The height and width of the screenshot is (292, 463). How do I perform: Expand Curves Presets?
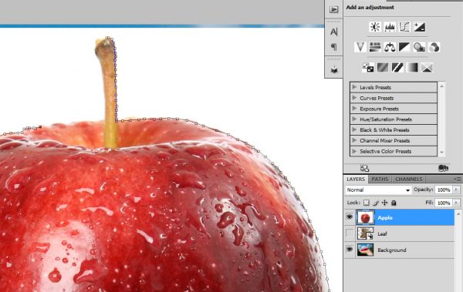354,98
